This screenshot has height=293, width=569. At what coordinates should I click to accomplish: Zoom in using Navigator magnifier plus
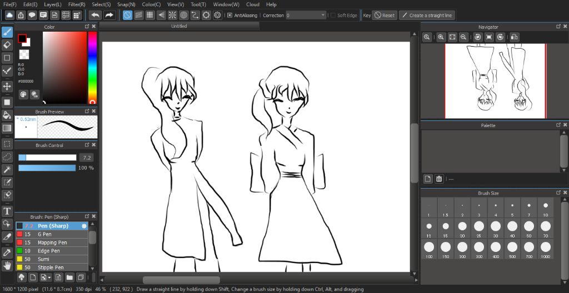click(441, 37)
